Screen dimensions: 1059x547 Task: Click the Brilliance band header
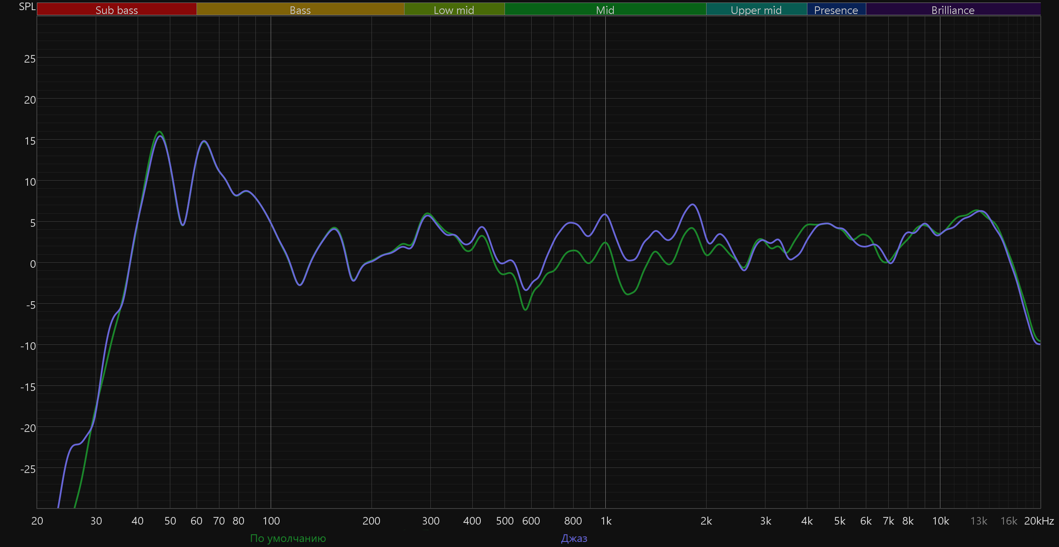953,10
